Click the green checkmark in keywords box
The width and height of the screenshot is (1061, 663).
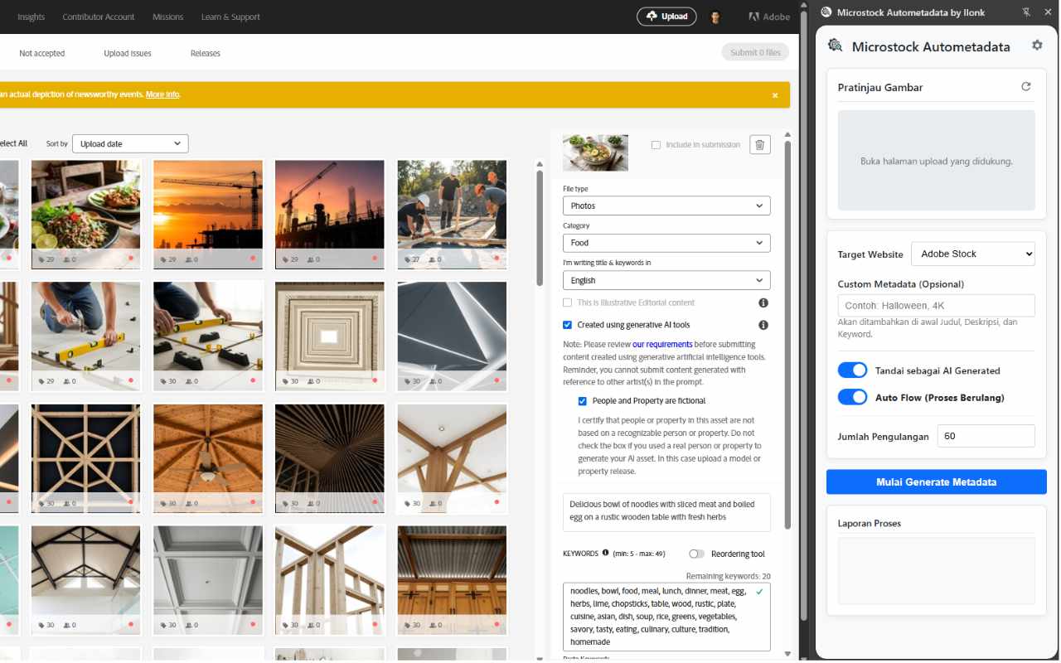coord(760,592)
